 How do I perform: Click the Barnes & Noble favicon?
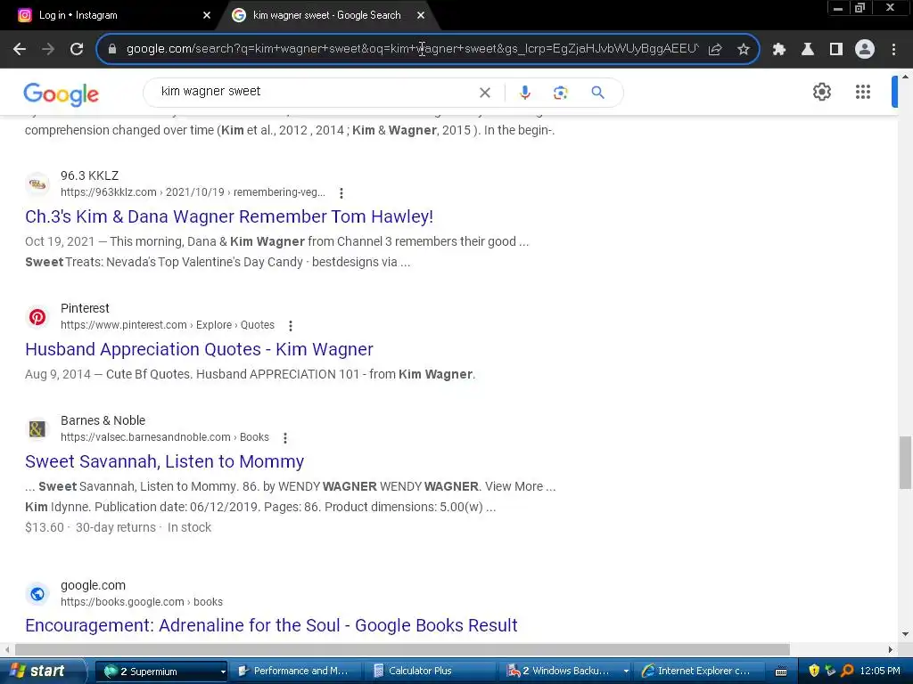click(37, 429)
